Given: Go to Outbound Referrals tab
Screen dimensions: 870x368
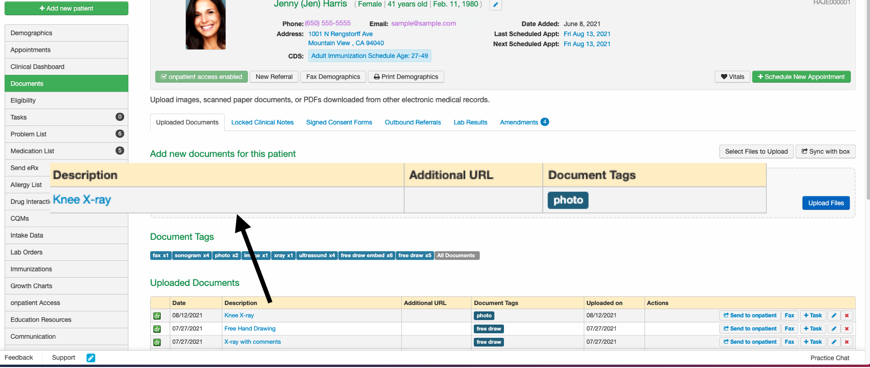Looking at the screenshot, I should (413, 122).
